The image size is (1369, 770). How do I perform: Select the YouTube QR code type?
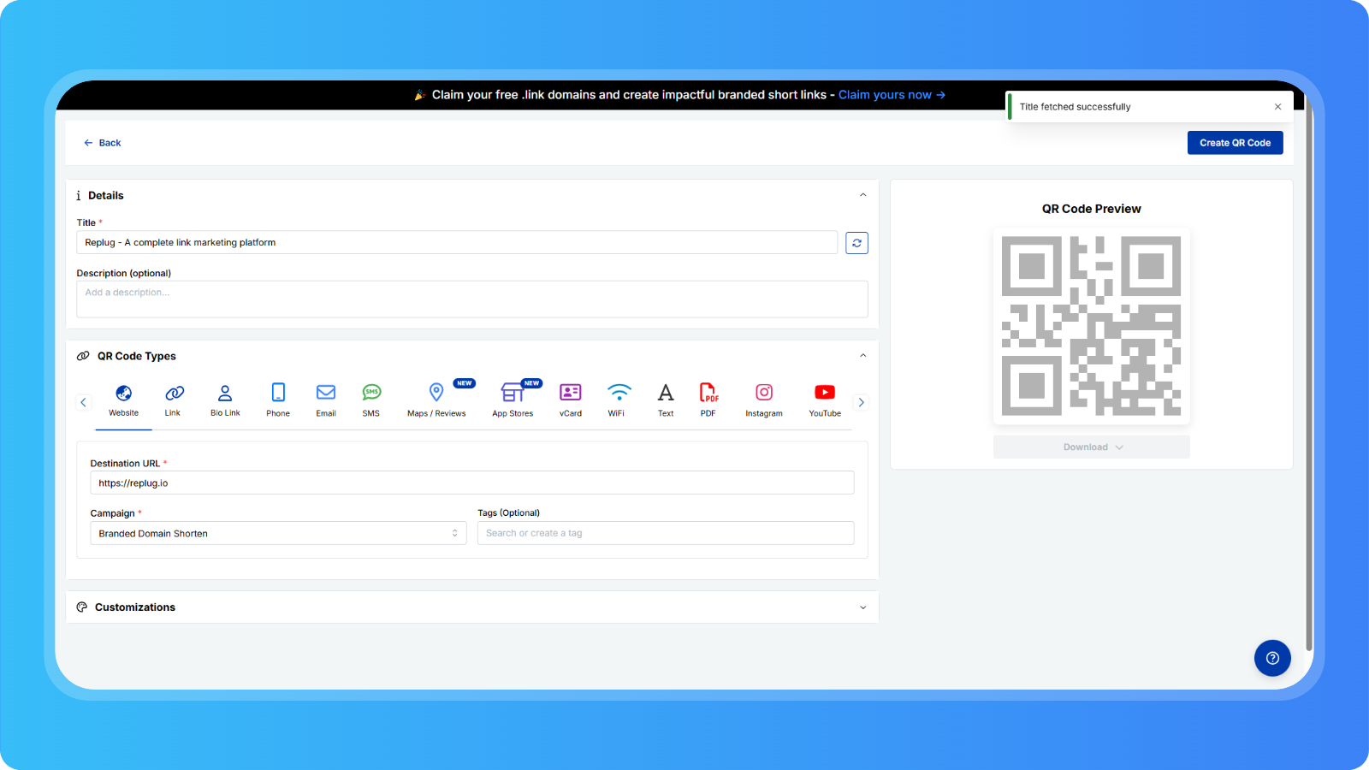[x=825, y=400]
